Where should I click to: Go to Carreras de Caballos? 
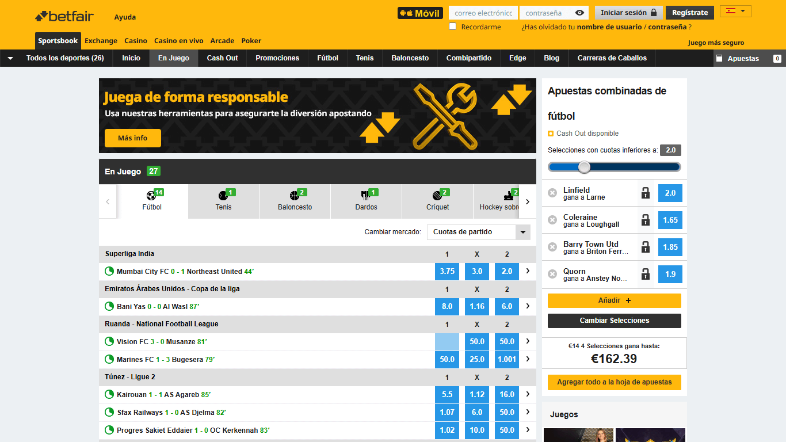point(612,58)
